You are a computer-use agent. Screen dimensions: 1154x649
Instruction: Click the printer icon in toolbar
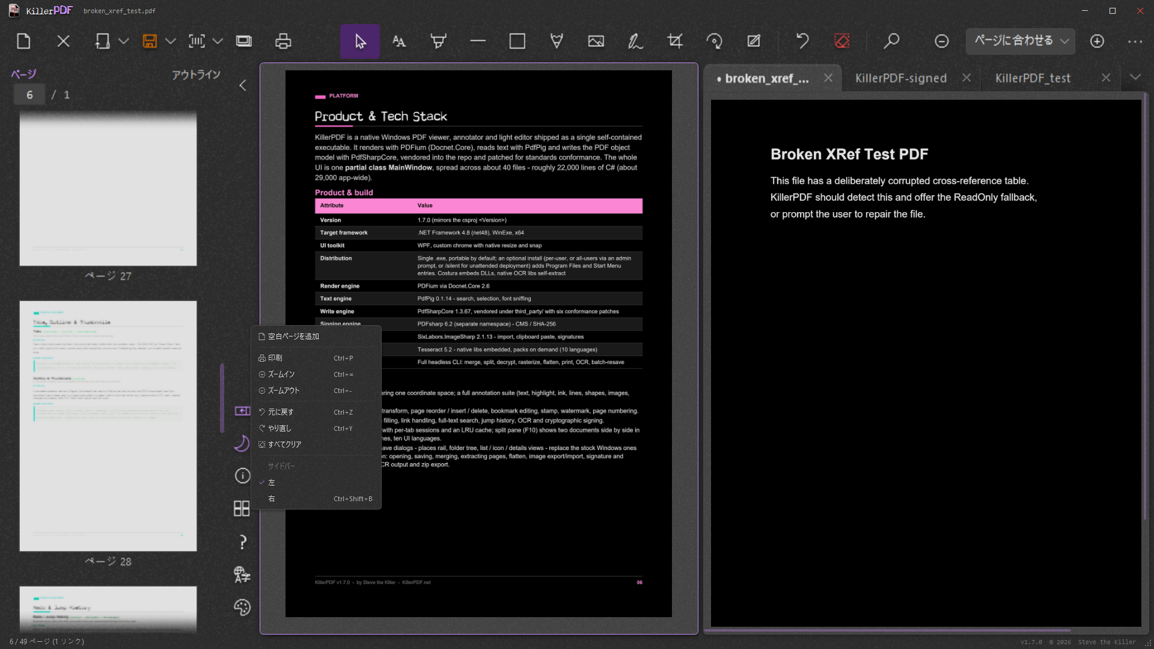click(x=283, y=41)
